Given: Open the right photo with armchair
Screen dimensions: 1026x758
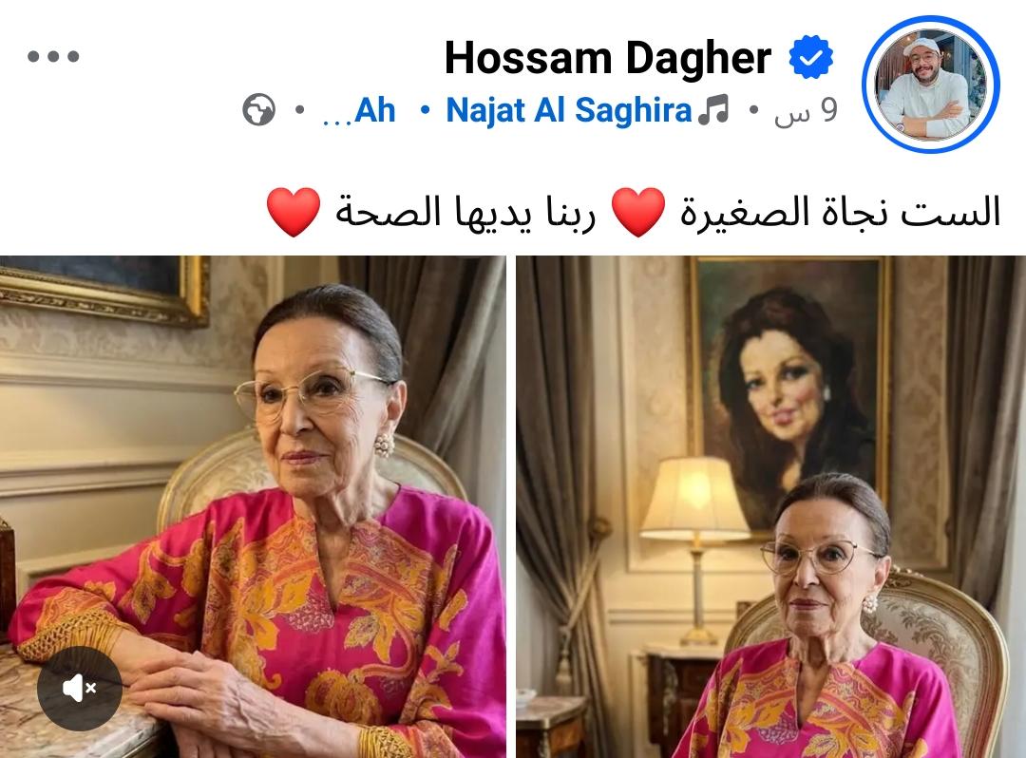Looking at the screenshot, I should tap(770, 507).
